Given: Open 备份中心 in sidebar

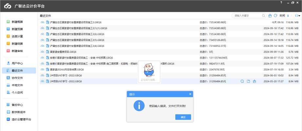Looking at the screenshot, I should click(x=15, y=105).
